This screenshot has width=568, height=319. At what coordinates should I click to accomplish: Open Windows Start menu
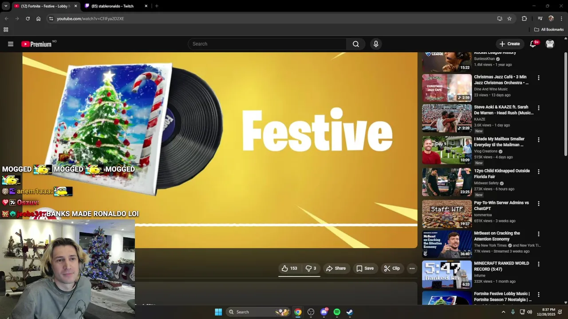pyautogui.click(x=218, y=312)
